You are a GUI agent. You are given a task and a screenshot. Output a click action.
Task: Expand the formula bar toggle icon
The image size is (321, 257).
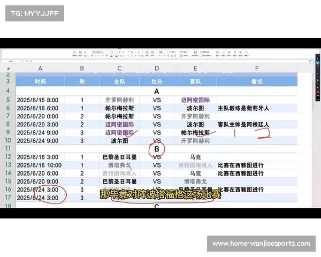pyautogui.click(x=310, y=61)
